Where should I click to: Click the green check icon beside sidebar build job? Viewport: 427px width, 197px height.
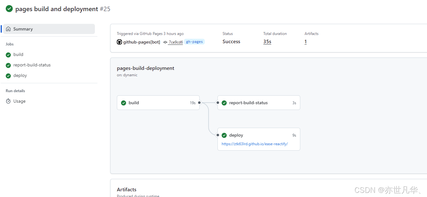(8, 55)
